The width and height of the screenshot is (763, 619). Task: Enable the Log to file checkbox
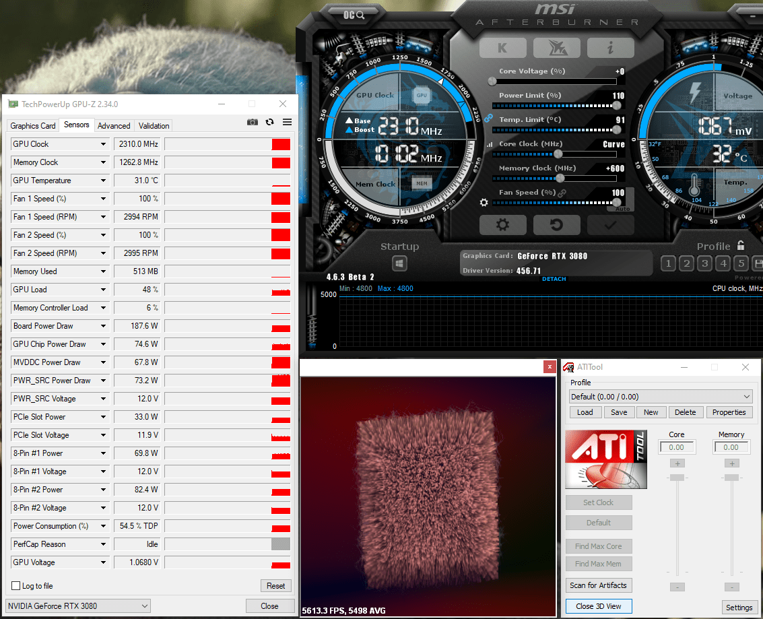pos(16,586)
